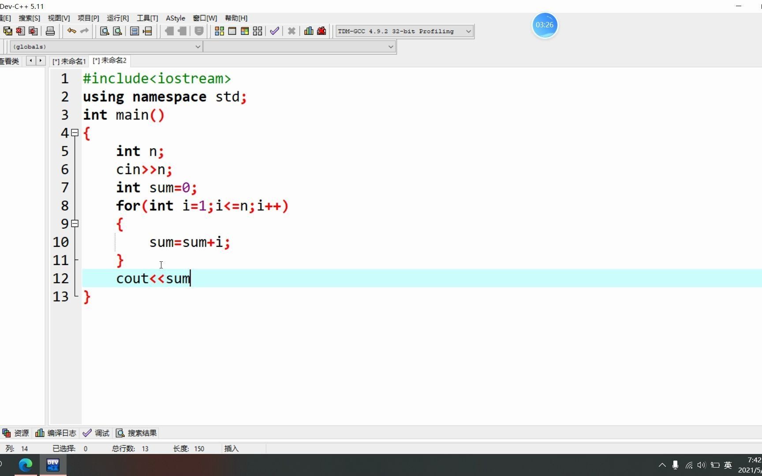This screenshot has width=762, height=476.
Task: Open Microsoft Edge from the taskbar
Action: [x=26, y=465]
